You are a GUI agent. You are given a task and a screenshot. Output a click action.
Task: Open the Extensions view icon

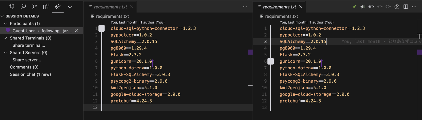(46, 6)
